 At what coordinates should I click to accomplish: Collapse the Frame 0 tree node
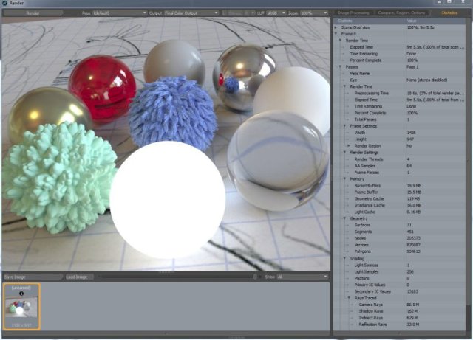click(x=336, y=33)
